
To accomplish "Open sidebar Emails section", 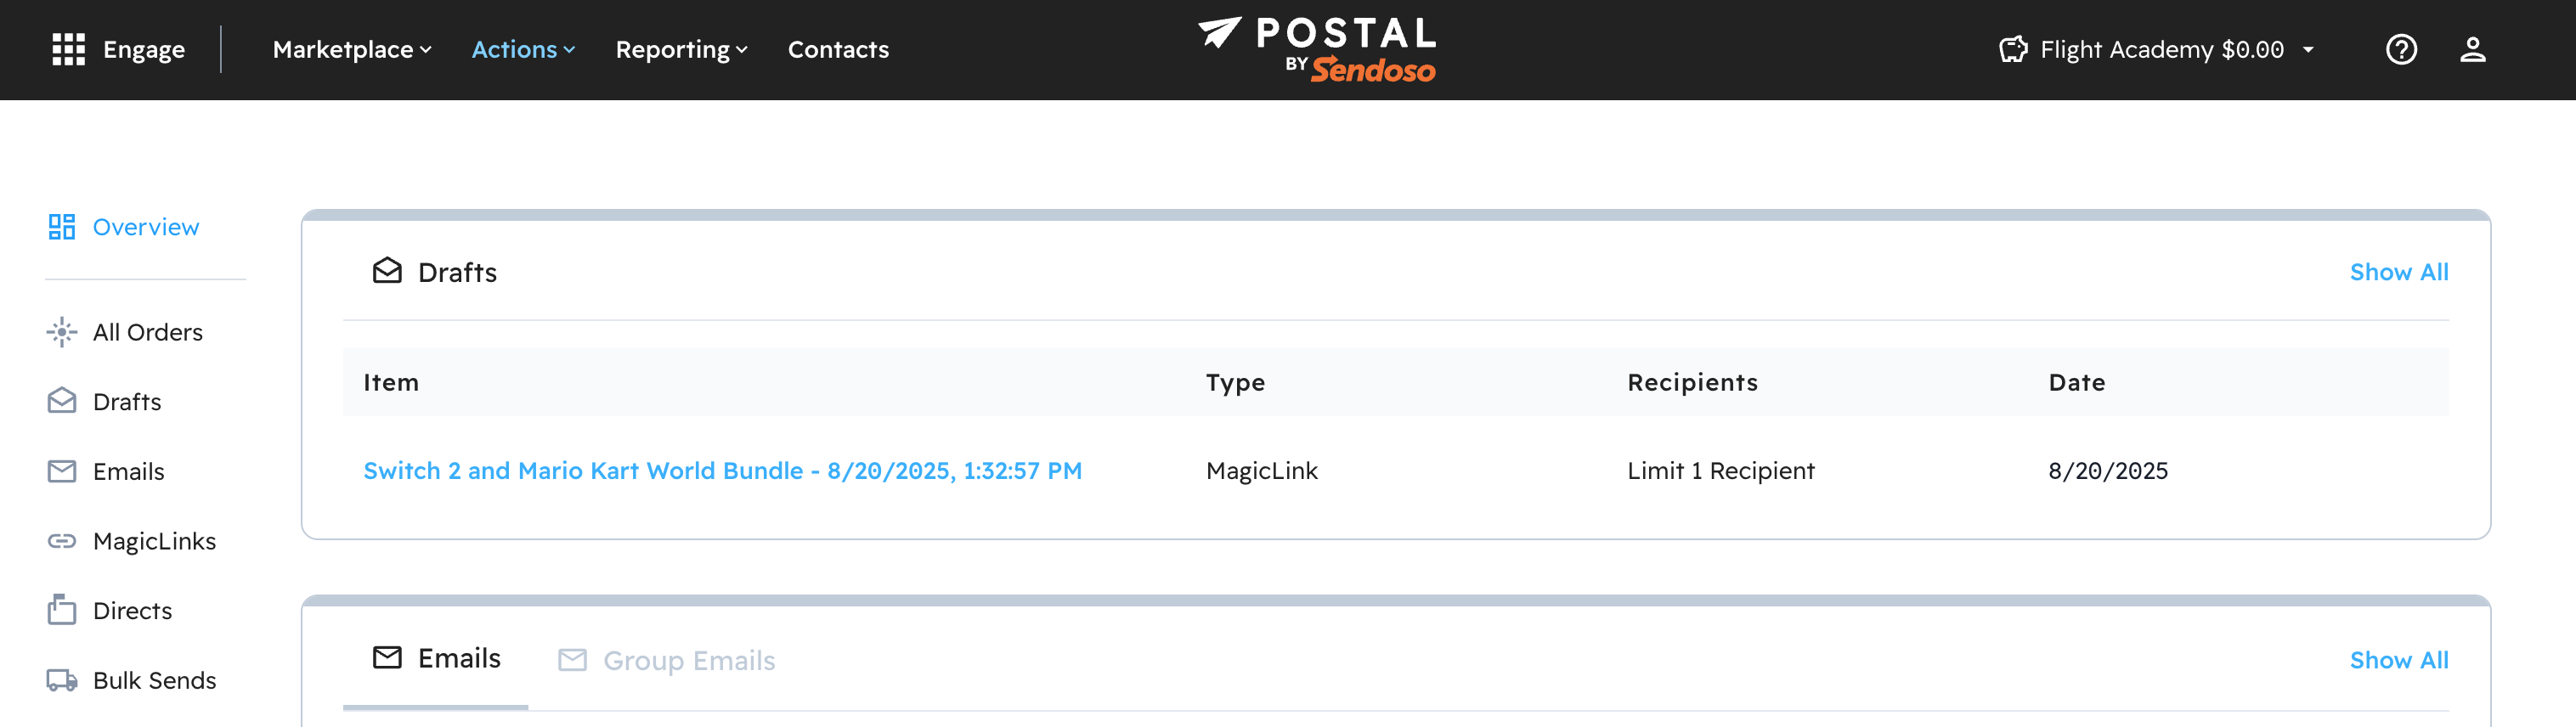I will tap(128, 472).
